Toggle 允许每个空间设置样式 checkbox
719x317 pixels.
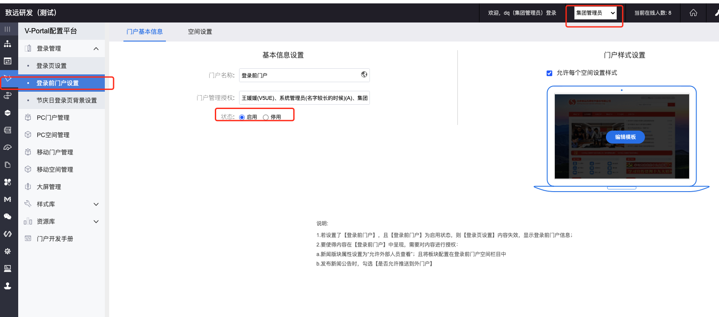coord(550,73)
